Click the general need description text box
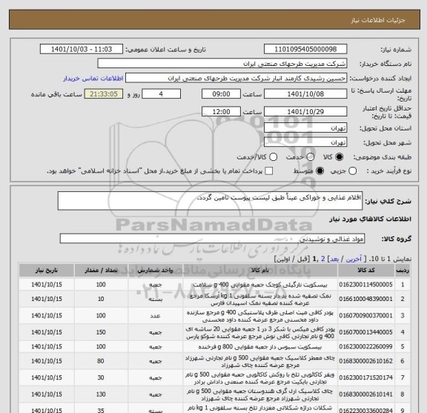427x413 pixels. point(210,201)
